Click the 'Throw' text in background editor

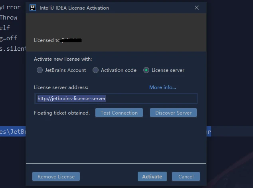[x=8, y=18]
